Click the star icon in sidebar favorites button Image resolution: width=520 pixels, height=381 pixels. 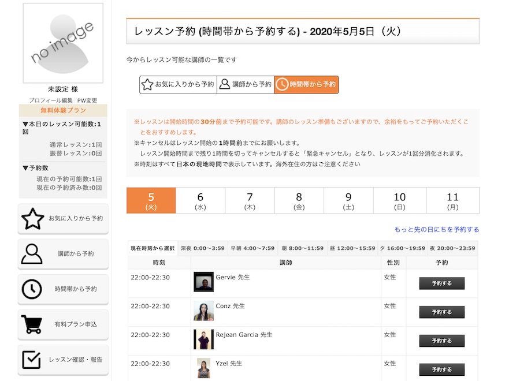[x=32, y=219]
